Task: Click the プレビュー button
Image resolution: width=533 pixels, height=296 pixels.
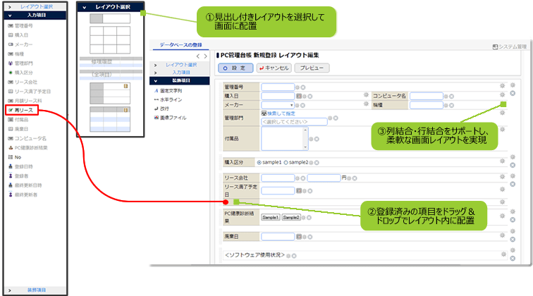Action: pos(312,68)
